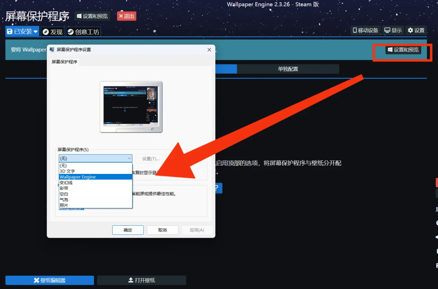
Task: Choose (无) from the open dropdown list
Action: pos(95,165)
